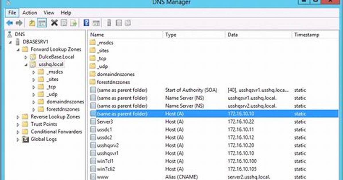The width and height of the screenshot is (343, 180).
Task: Open Properties toolbar icon
Action: coord(64,23)
